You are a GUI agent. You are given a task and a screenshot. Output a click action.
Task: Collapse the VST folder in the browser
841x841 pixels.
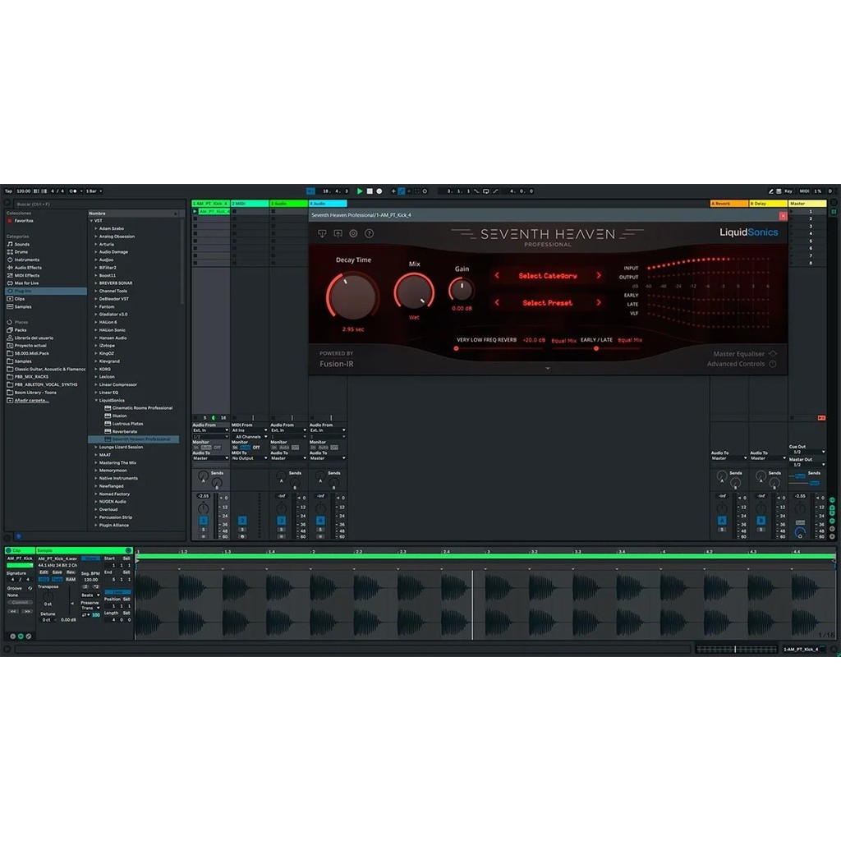pyautogui.click(x=92, y=220)
